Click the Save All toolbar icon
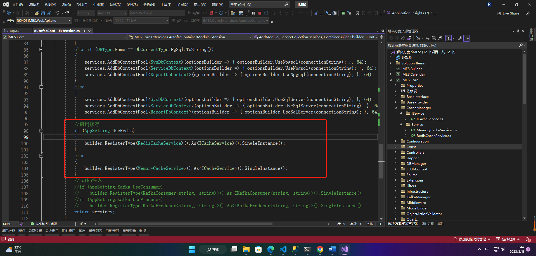 [49, 13]
